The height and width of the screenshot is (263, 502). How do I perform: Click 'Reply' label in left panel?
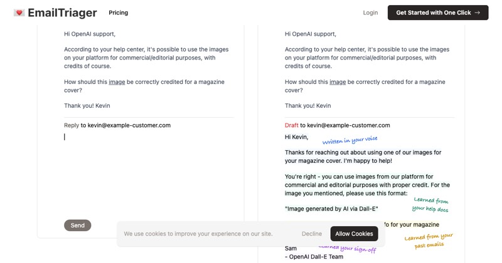click(x=72, y=125)
